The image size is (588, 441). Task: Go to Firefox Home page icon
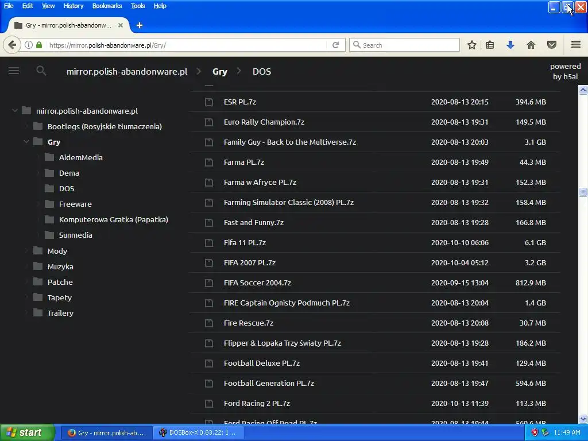point(531,45)
